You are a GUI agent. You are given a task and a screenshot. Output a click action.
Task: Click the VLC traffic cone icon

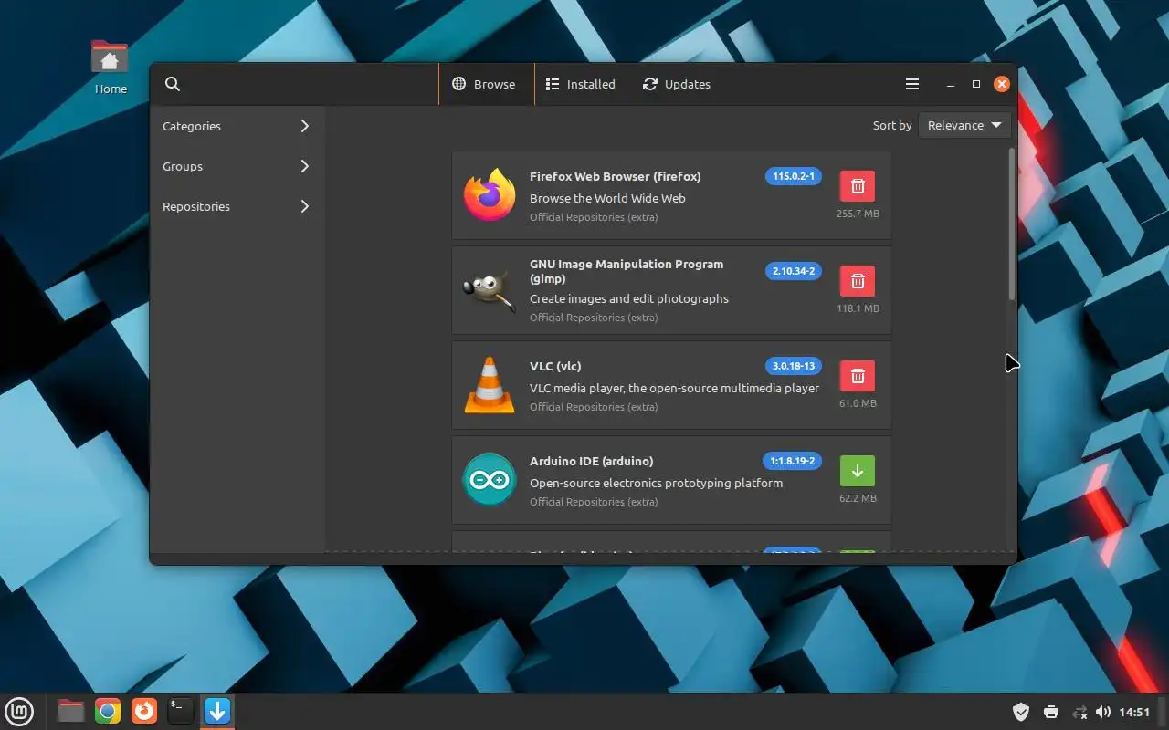(490, 385)
